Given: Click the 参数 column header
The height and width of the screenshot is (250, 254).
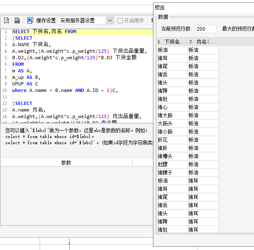Looking at the screenshot, I should pyautogui.click(x=66, y=163).
